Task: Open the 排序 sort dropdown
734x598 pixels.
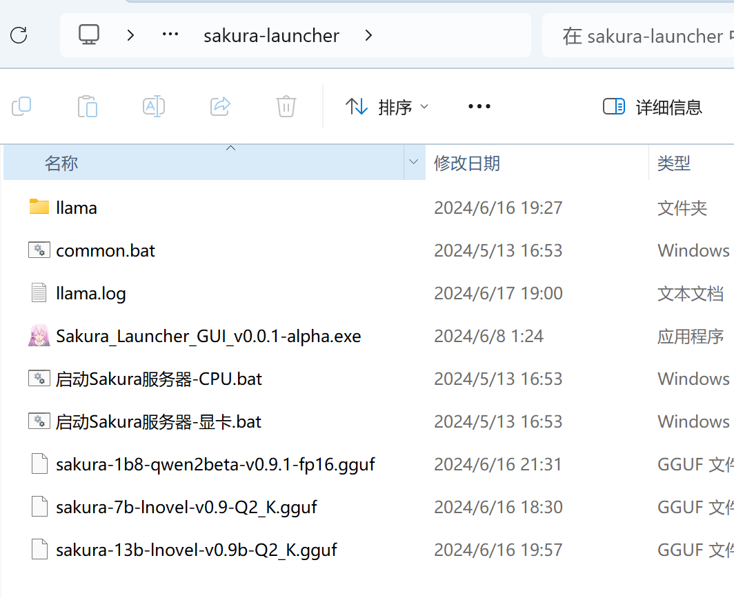Action: pos(386,107)
